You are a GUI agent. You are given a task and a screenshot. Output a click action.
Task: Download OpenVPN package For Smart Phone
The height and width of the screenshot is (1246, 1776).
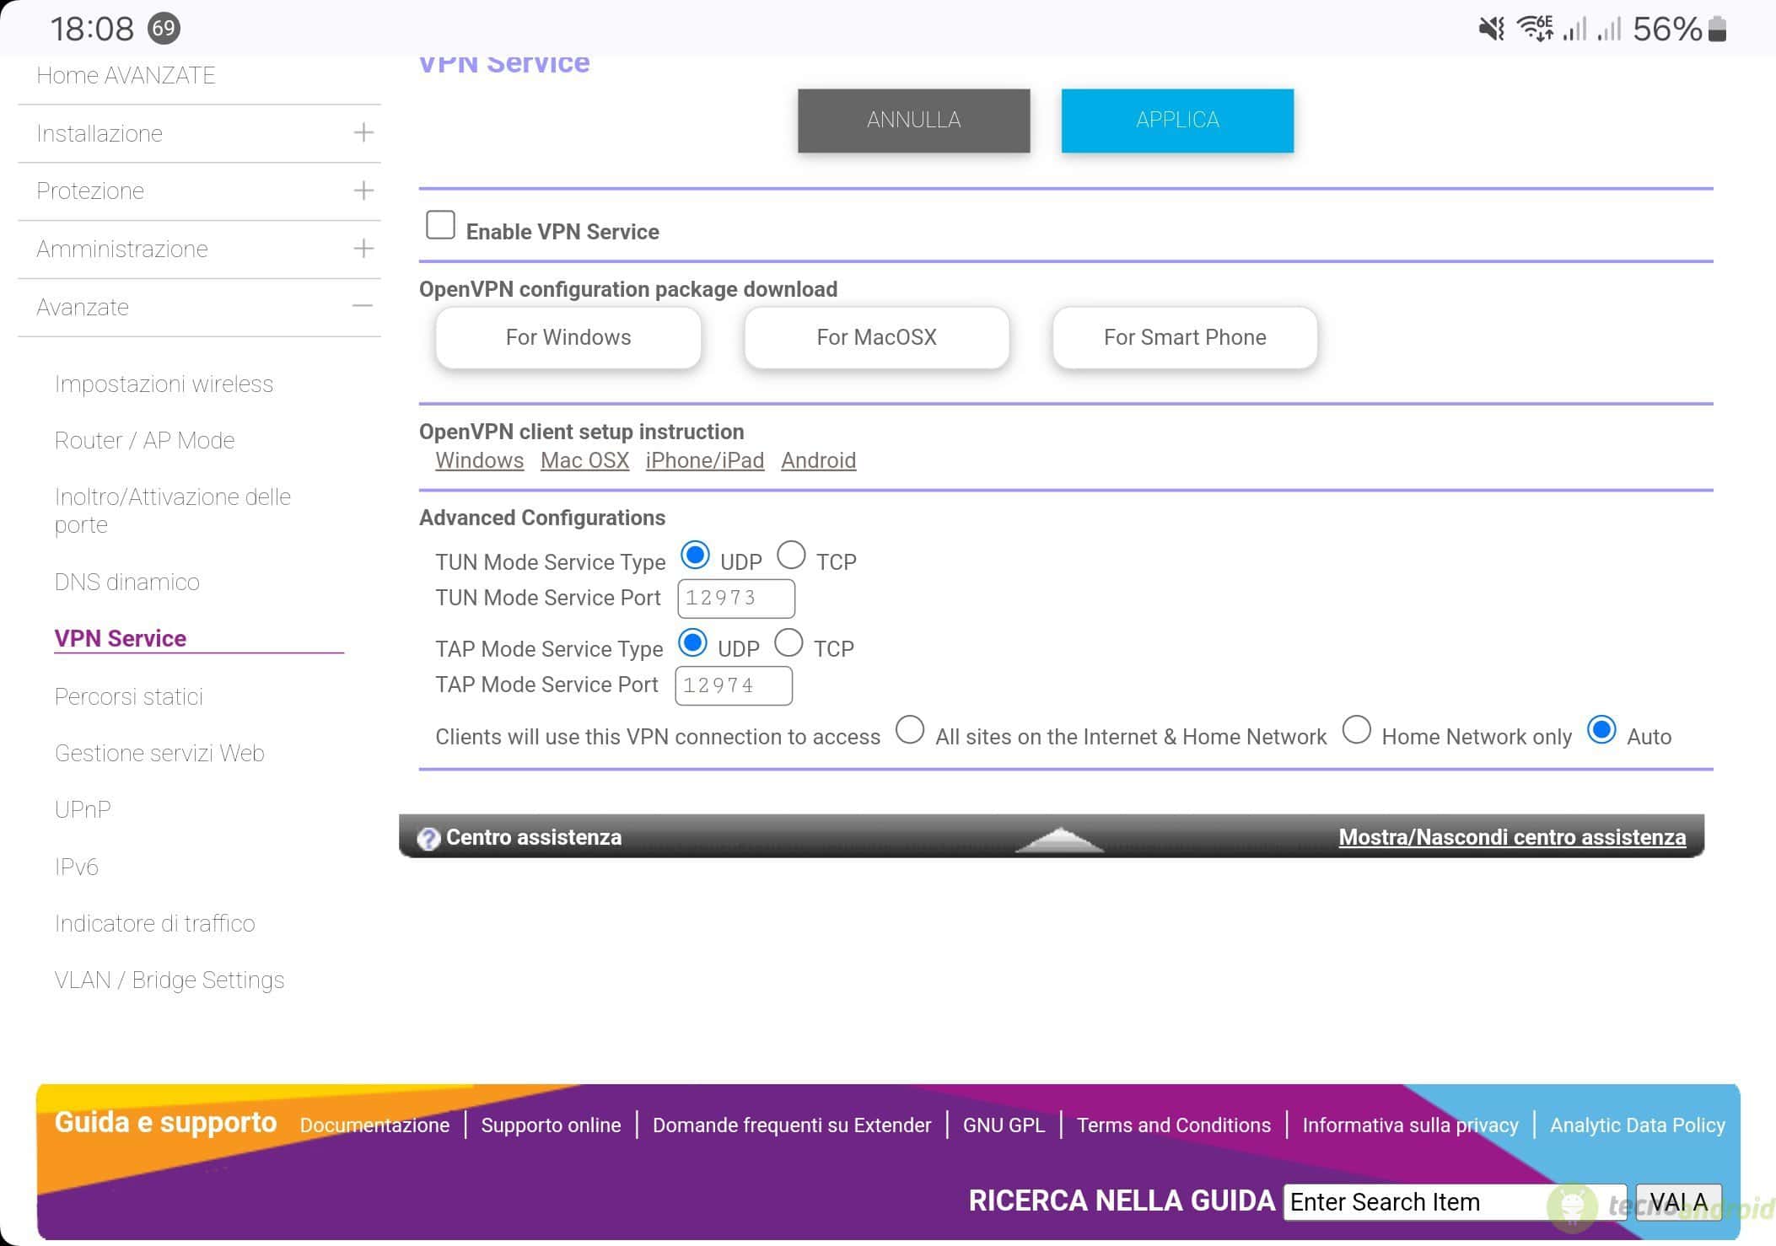[1185, 338]
